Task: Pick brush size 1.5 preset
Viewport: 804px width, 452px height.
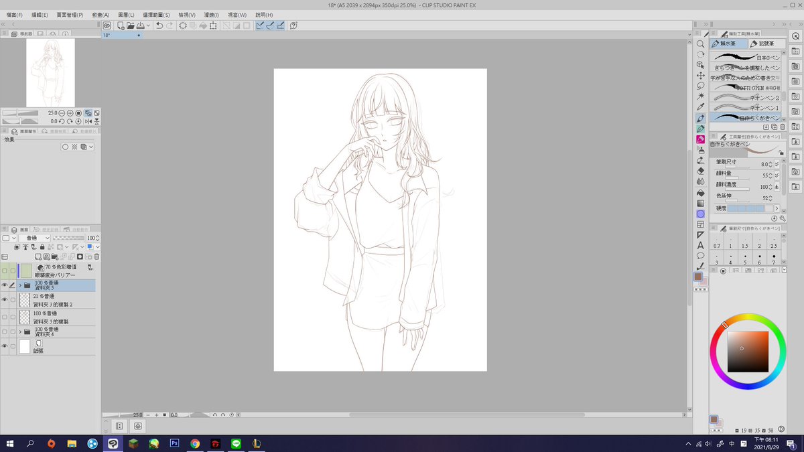Action: pos(745,242)
